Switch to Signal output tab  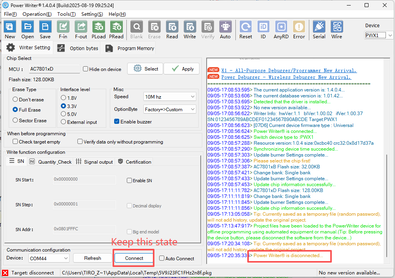click(94, 162)
